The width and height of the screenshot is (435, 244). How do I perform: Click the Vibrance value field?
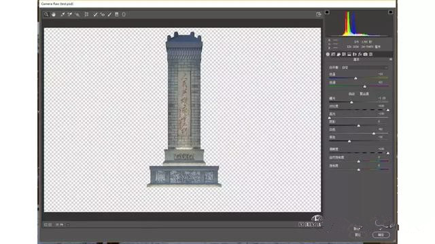point(379,157)
